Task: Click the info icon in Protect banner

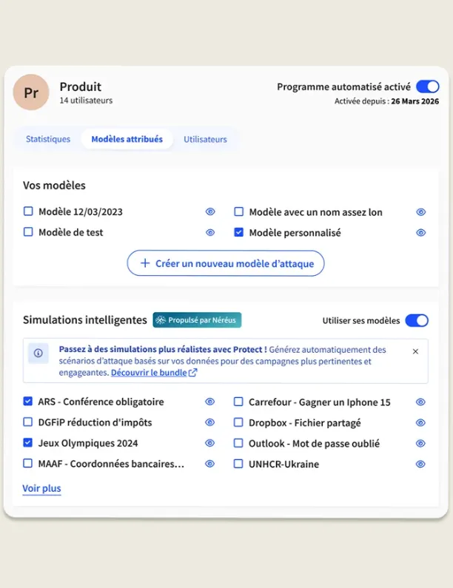Action: point(38,353)
